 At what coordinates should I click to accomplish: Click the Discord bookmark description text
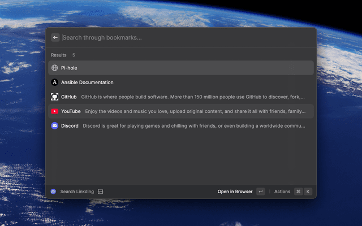pos(193,126)
